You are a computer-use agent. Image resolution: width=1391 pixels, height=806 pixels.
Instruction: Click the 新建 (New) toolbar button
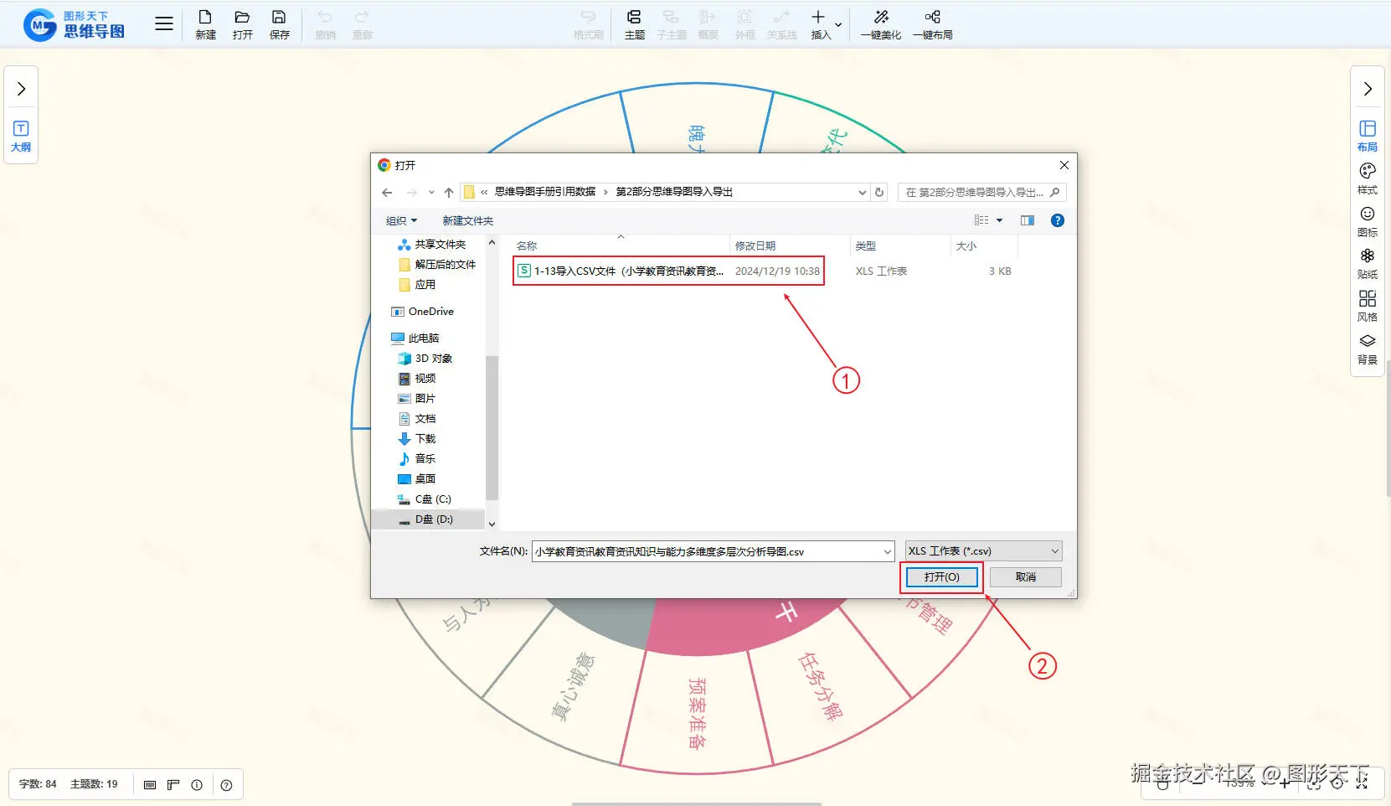point(205,24)
